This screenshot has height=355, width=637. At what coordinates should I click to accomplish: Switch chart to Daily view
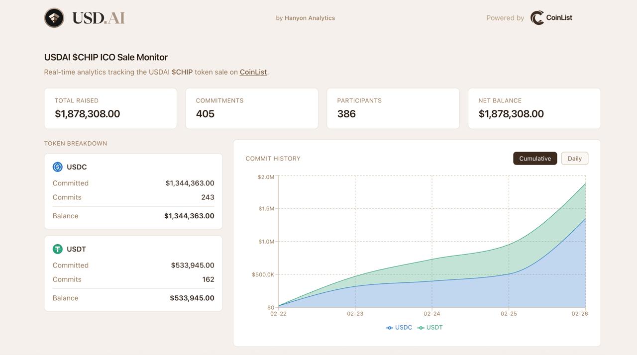[574, 159]
